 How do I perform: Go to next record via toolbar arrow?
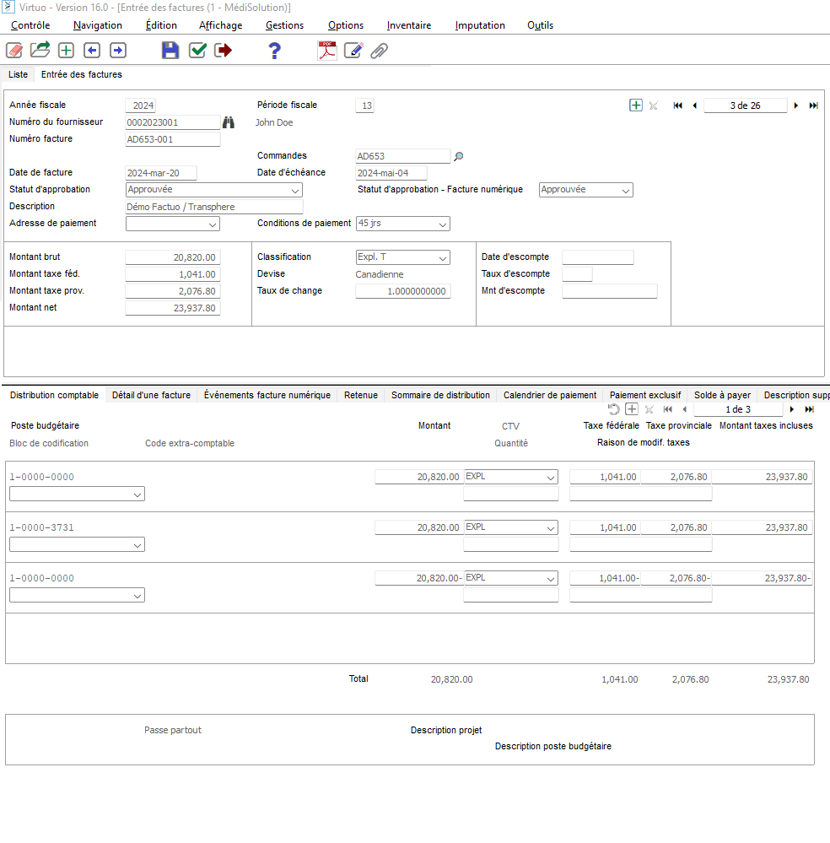tap(118, 51)
